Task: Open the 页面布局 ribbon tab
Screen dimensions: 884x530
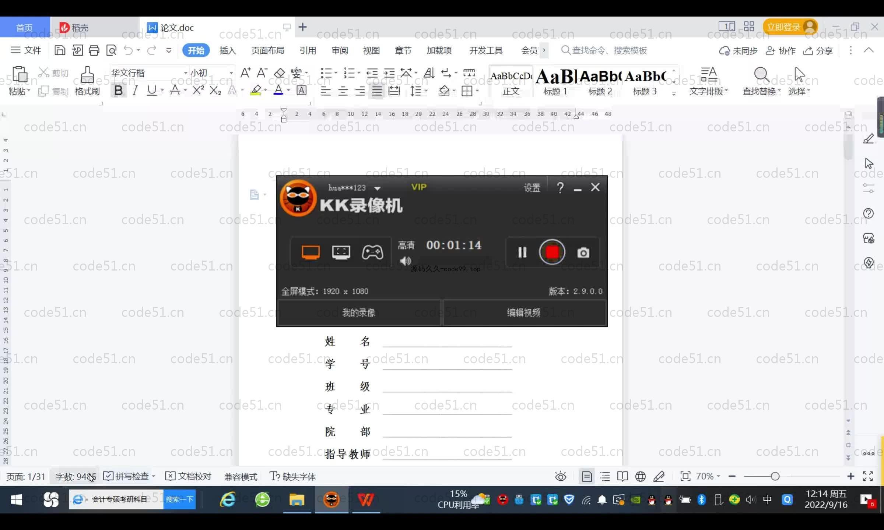Action: [268, 50]
